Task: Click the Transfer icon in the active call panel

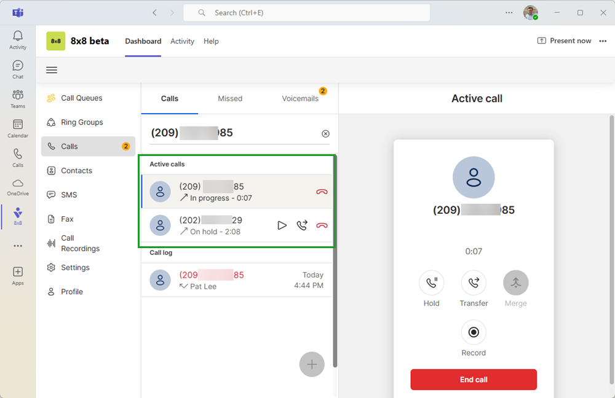Action: [x=474, y=283]
